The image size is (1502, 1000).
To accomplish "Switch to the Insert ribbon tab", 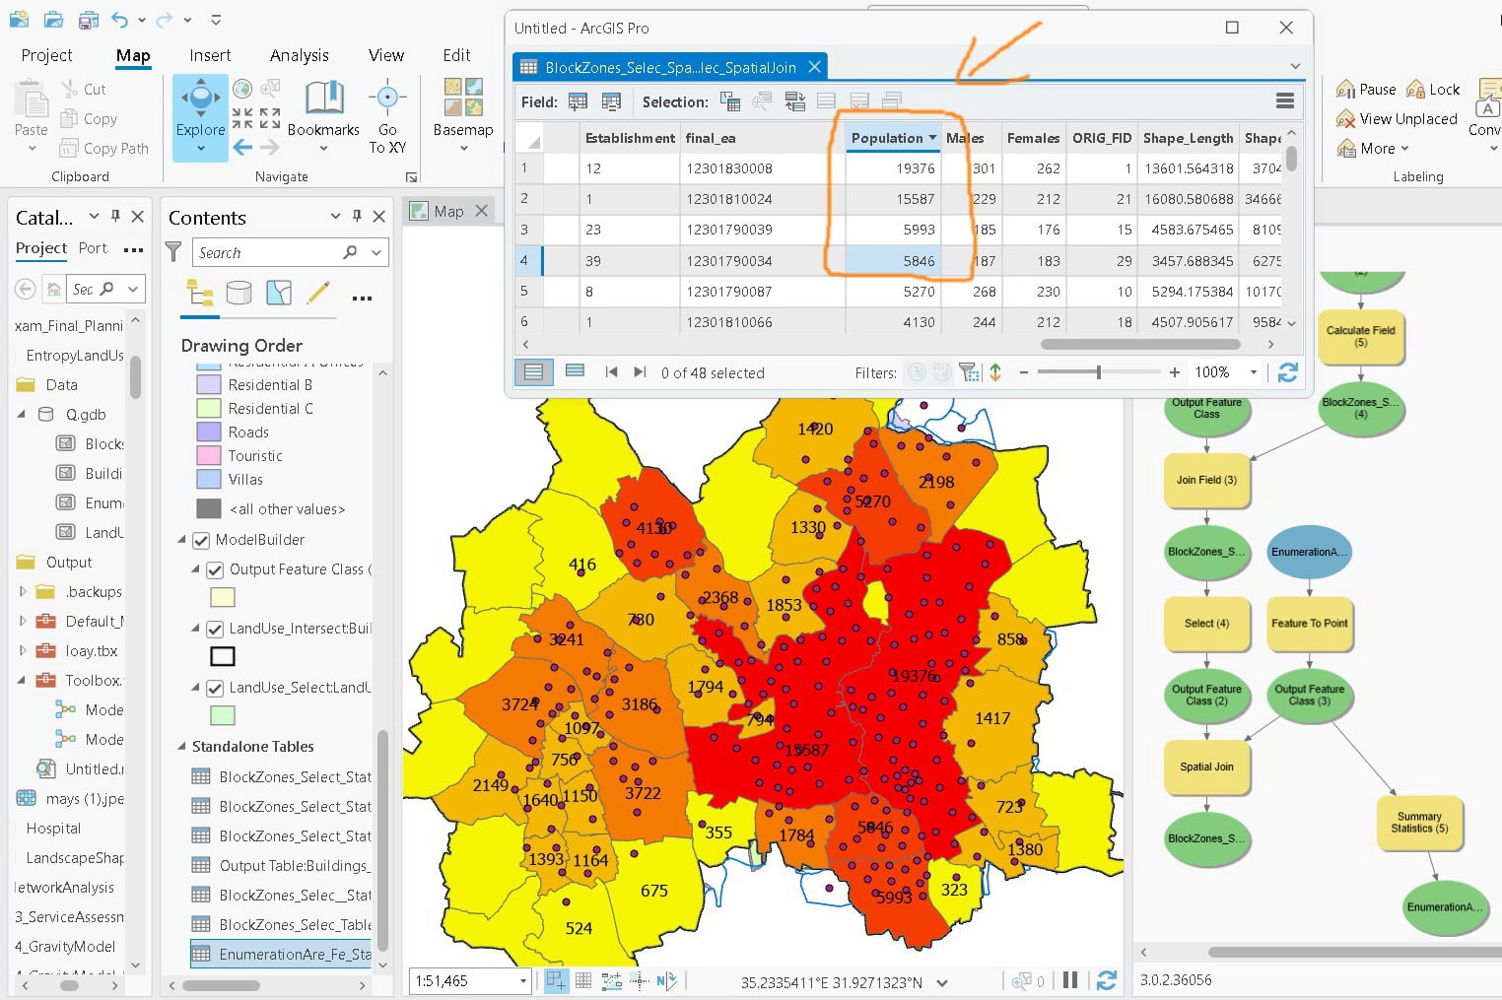I will pos(210,55).
